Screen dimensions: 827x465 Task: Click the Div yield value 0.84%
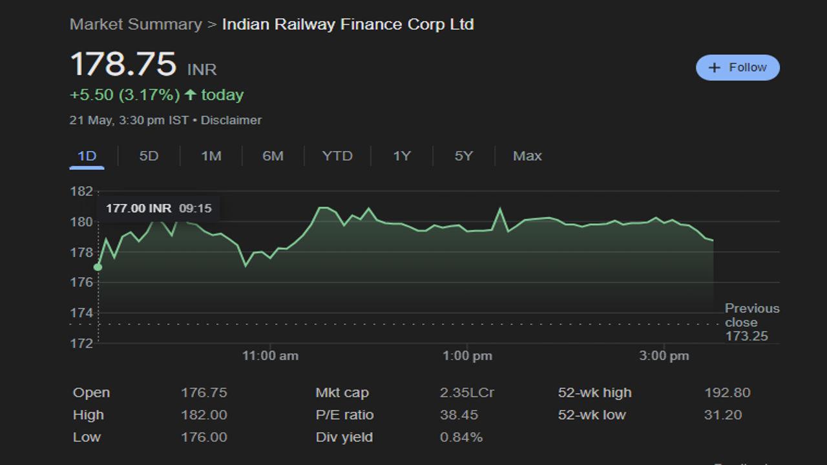coord(461,437)
